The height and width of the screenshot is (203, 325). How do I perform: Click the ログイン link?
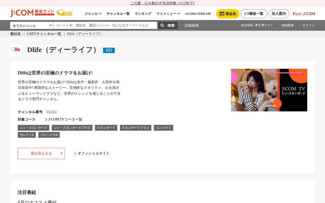[307, 25]
